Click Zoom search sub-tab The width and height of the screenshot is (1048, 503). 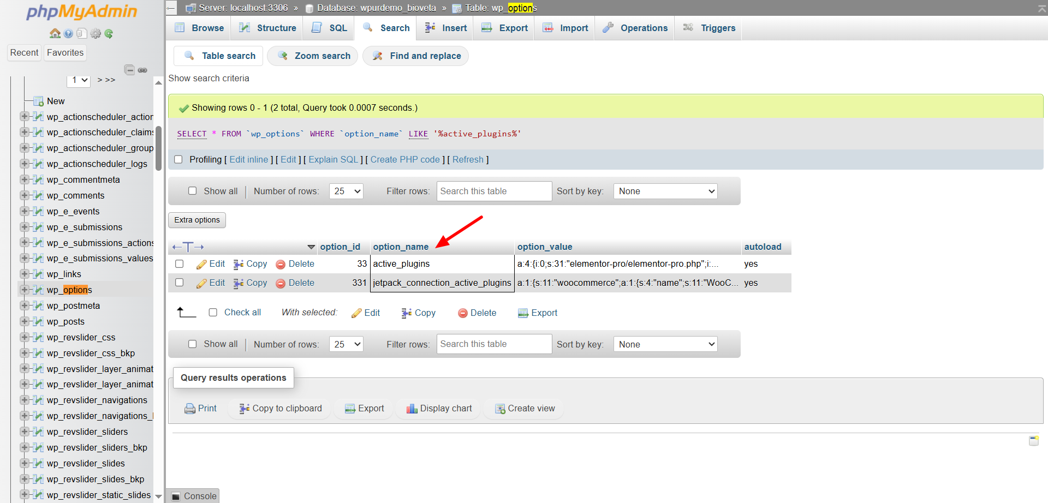[313, 56]
